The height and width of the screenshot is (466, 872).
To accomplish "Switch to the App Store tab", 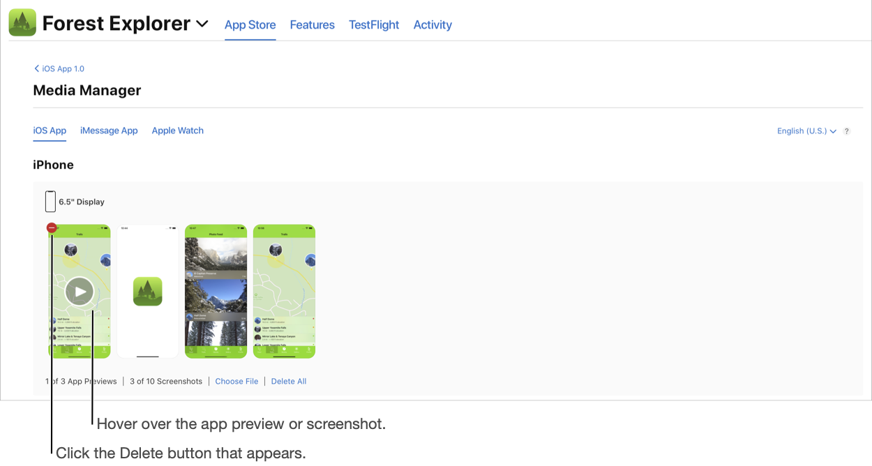I will (250, 25).
